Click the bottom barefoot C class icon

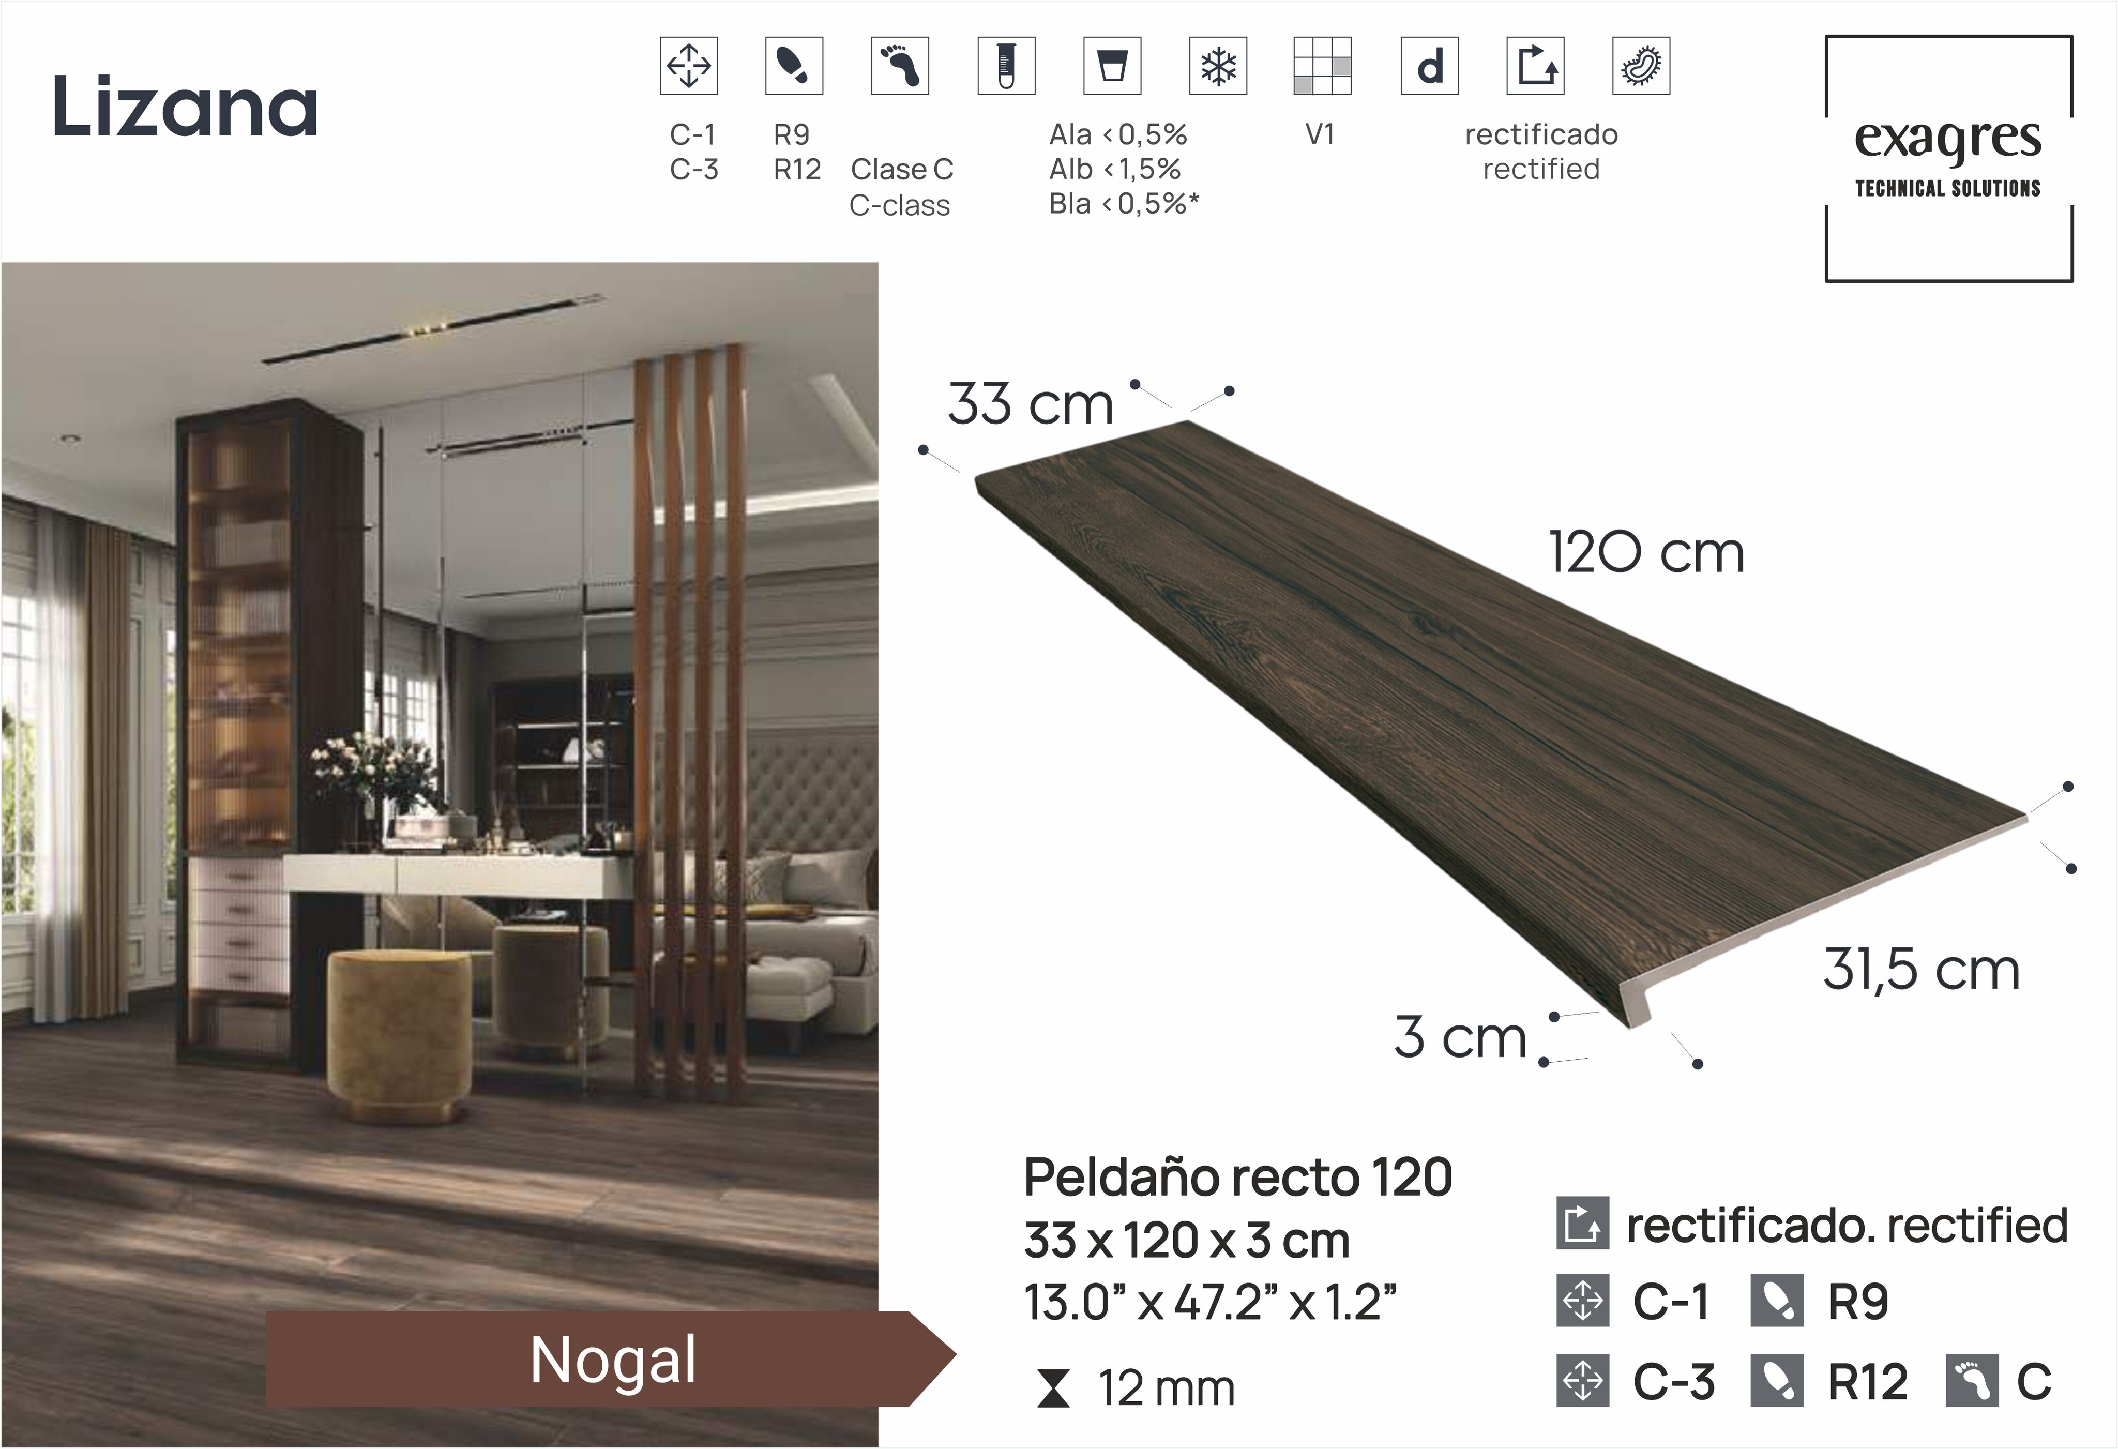pos(1971,1381)
